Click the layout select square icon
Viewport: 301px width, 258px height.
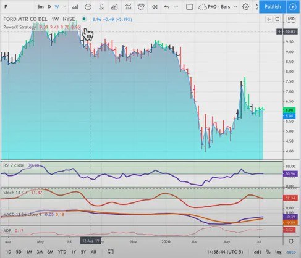point(189,7)
